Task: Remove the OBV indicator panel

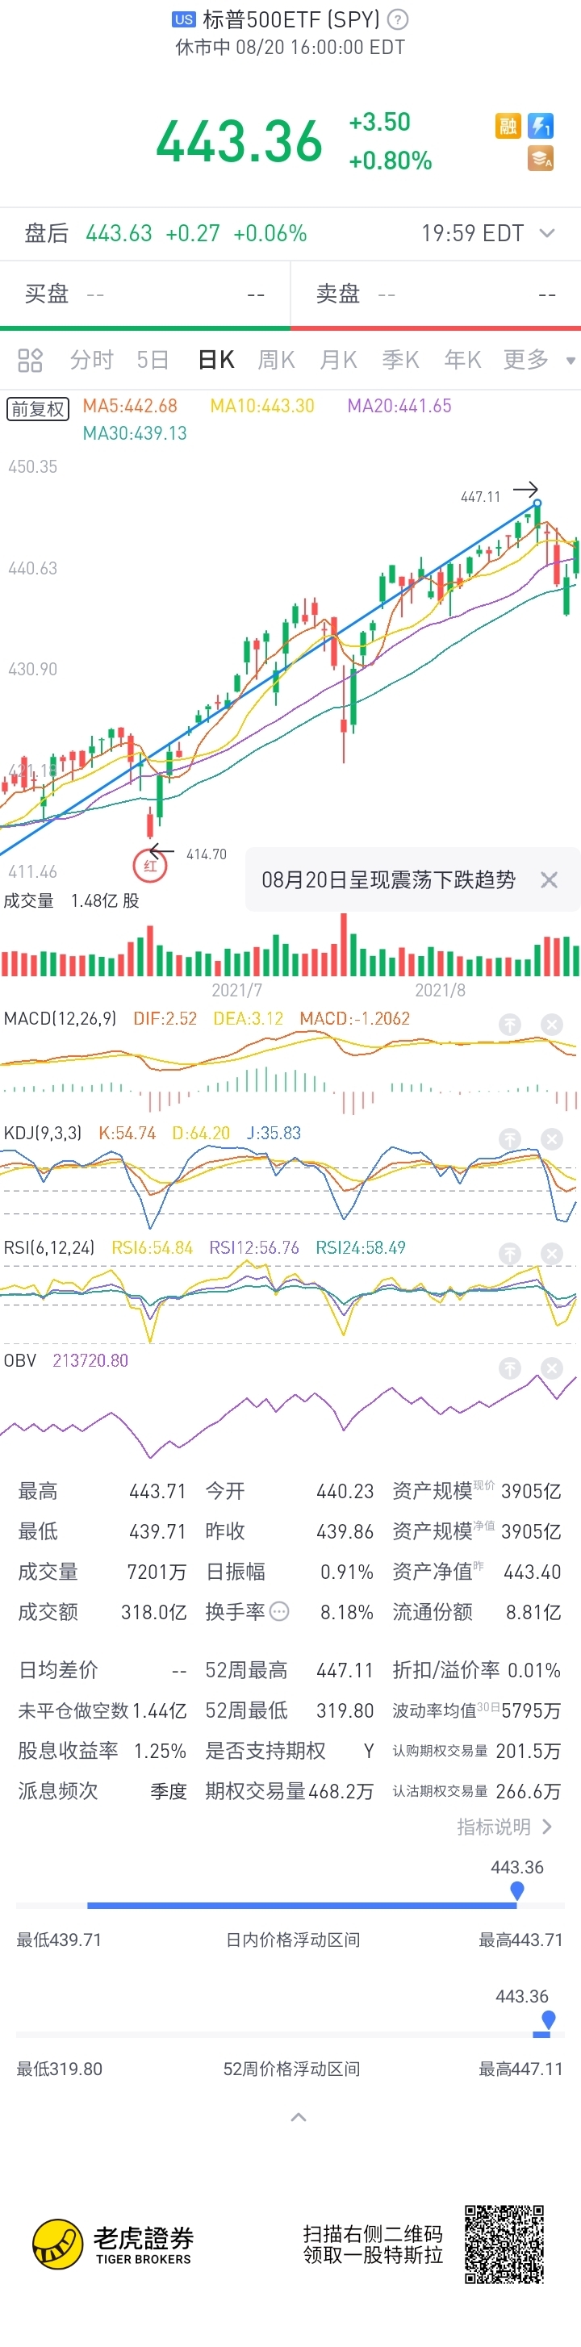Action: 552,1368
